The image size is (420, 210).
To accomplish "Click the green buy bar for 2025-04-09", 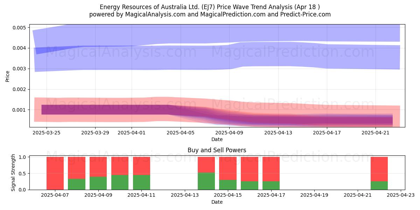I will click(x=98, y=183).
